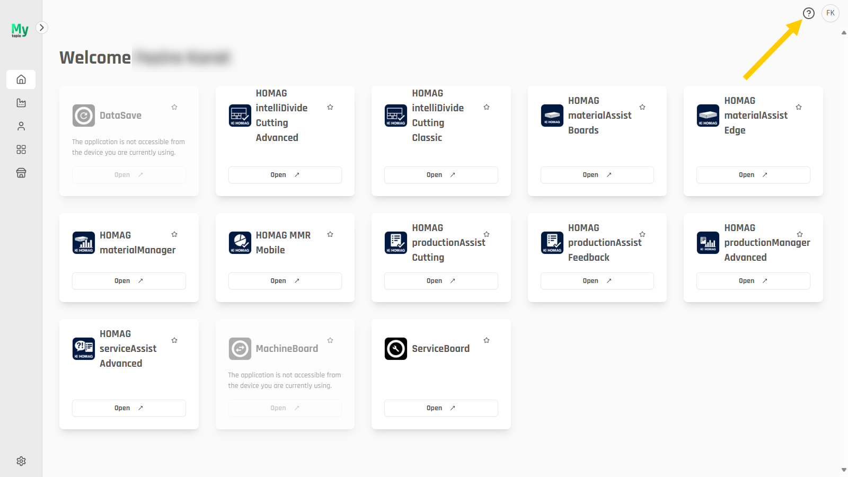Favorite HOMAG materialManager with star
The height and width of the screenshot is (477, 848).
174,234
